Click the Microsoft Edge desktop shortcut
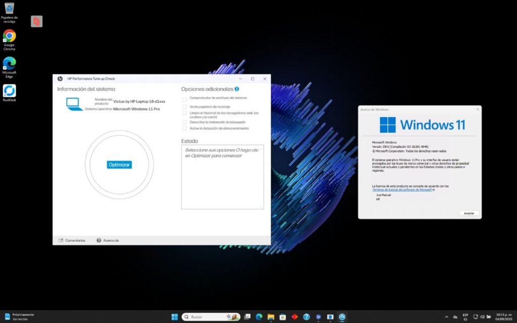Image resolution: width=517 pixels, height=323 pixels. tap(9, 63)
